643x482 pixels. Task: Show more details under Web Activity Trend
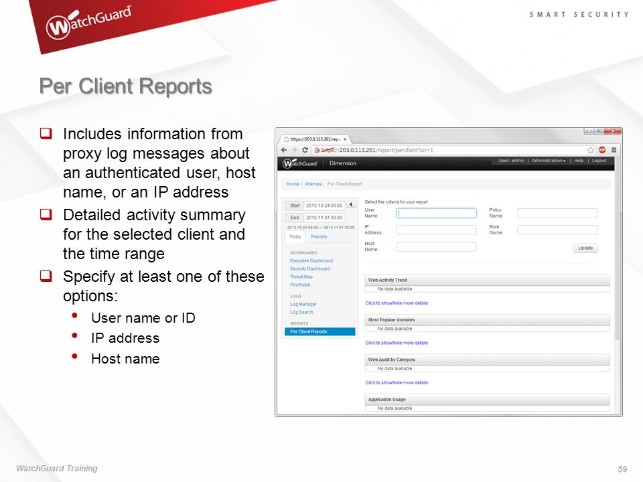[397, 303]
